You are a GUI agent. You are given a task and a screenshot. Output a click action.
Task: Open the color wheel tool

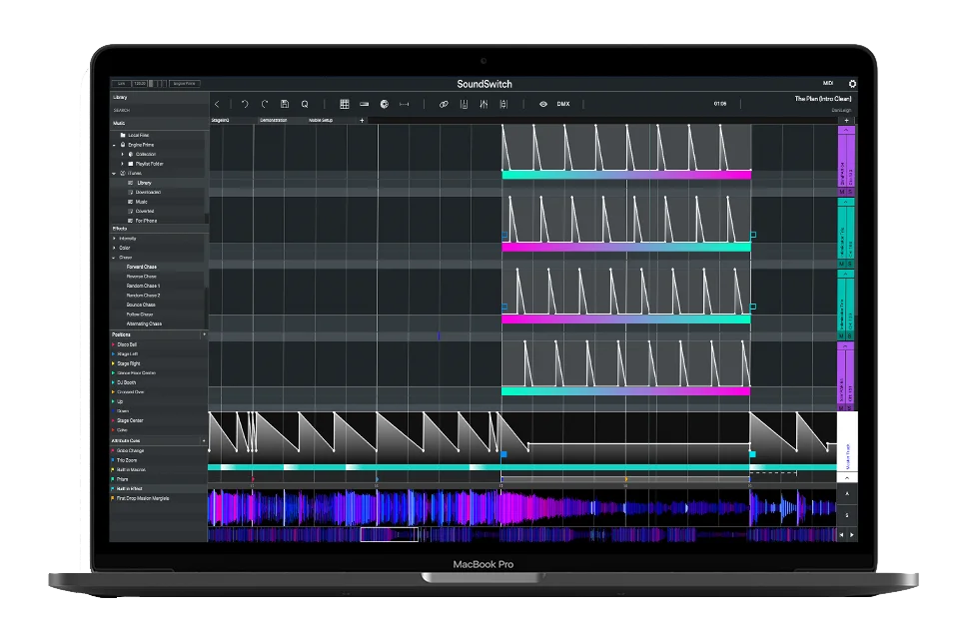tap(384, 104)
